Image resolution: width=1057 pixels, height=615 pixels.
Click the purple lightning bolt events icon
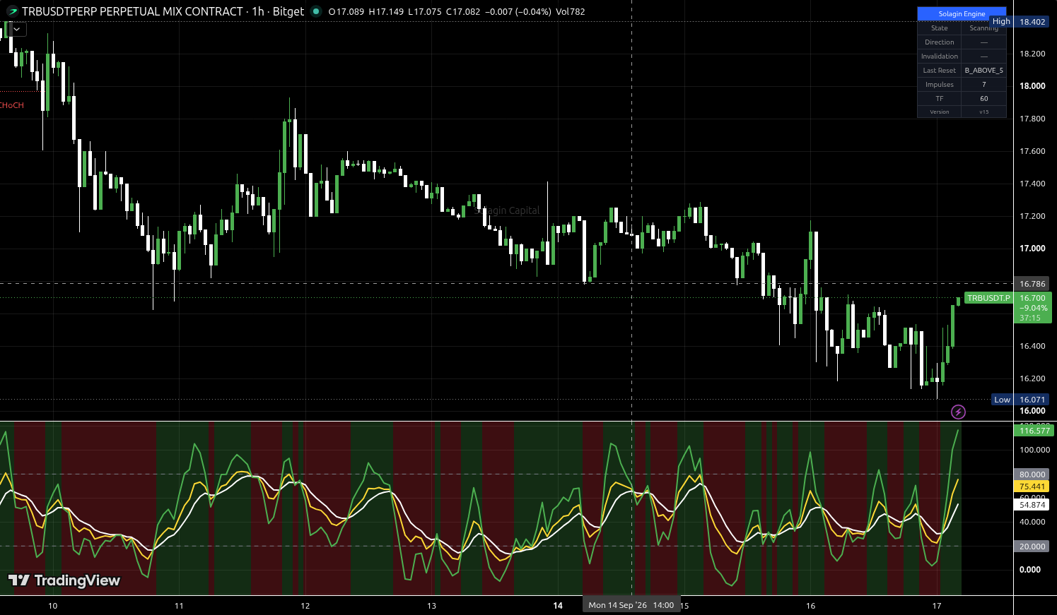pos(958,412)
